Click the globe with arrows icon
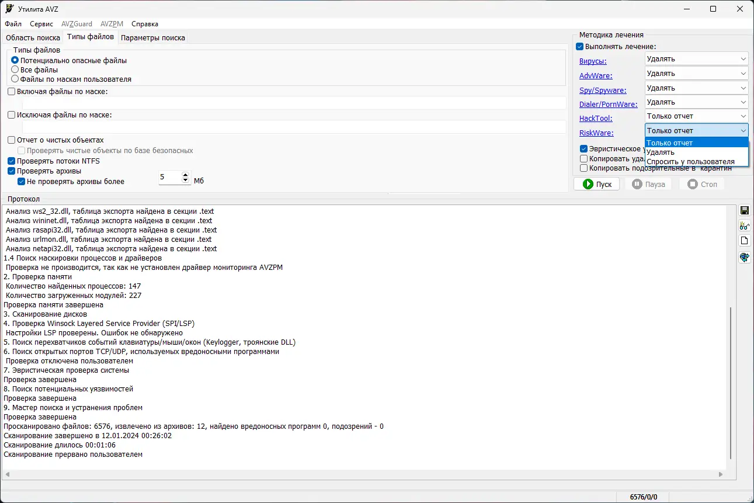Viewport: 754px width, 503px height. [x=745, y=257]
